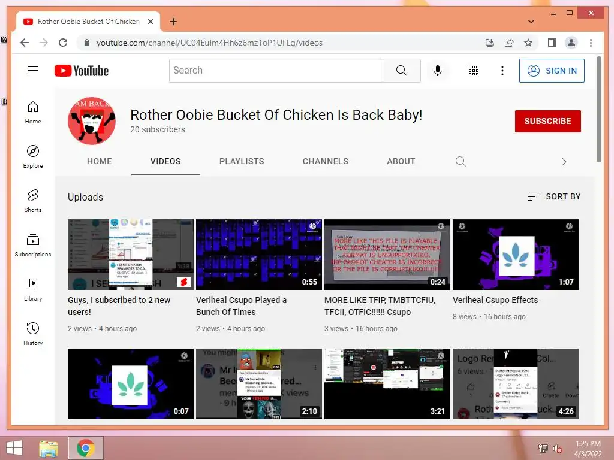
Task: Open 'MORE LIKE TFIP, TMBTTCFIU' video title
Action: tap(380, 306)
